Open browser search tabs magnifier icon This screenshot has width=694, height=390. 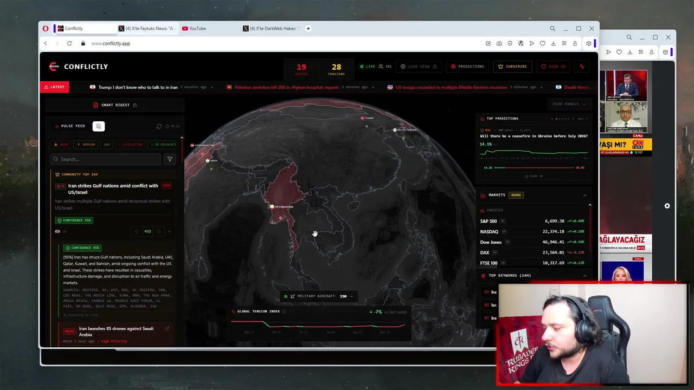point(552,28)
